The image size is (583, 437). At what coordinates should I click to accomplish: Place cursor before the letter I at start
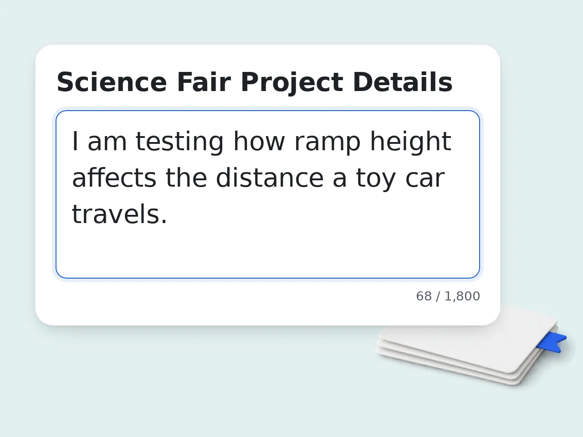[72, 142]
